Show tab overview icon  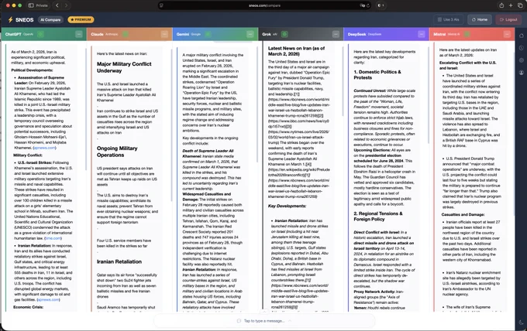coord(520,5)
